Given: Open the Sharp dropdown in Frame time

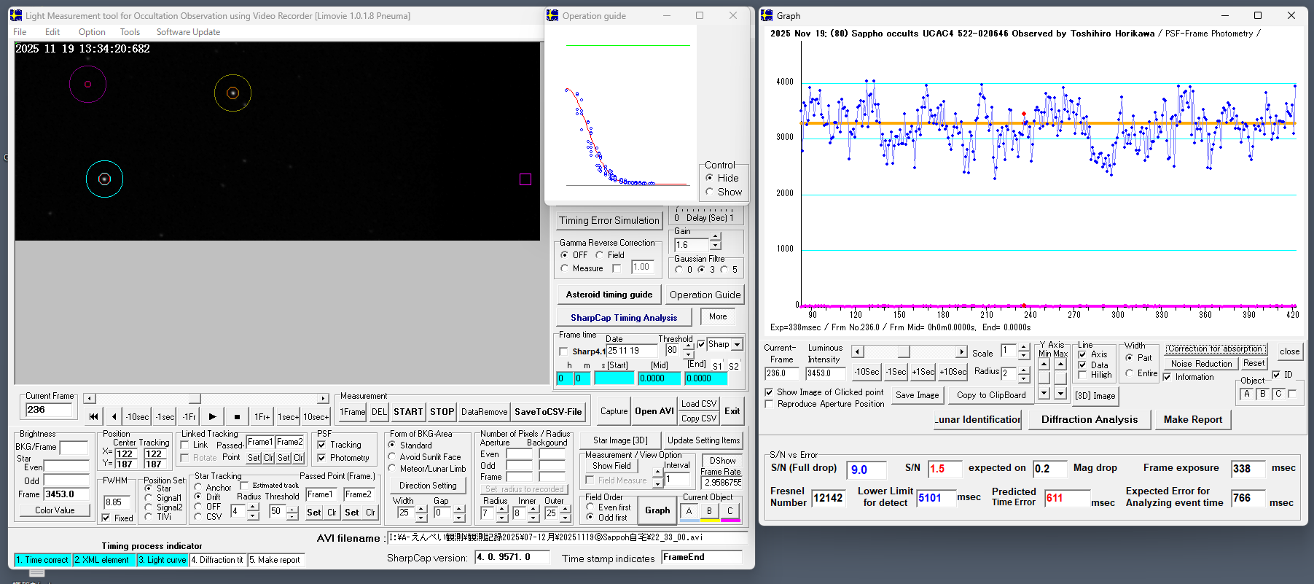Looking at the screenshot, I should point(738,345).
